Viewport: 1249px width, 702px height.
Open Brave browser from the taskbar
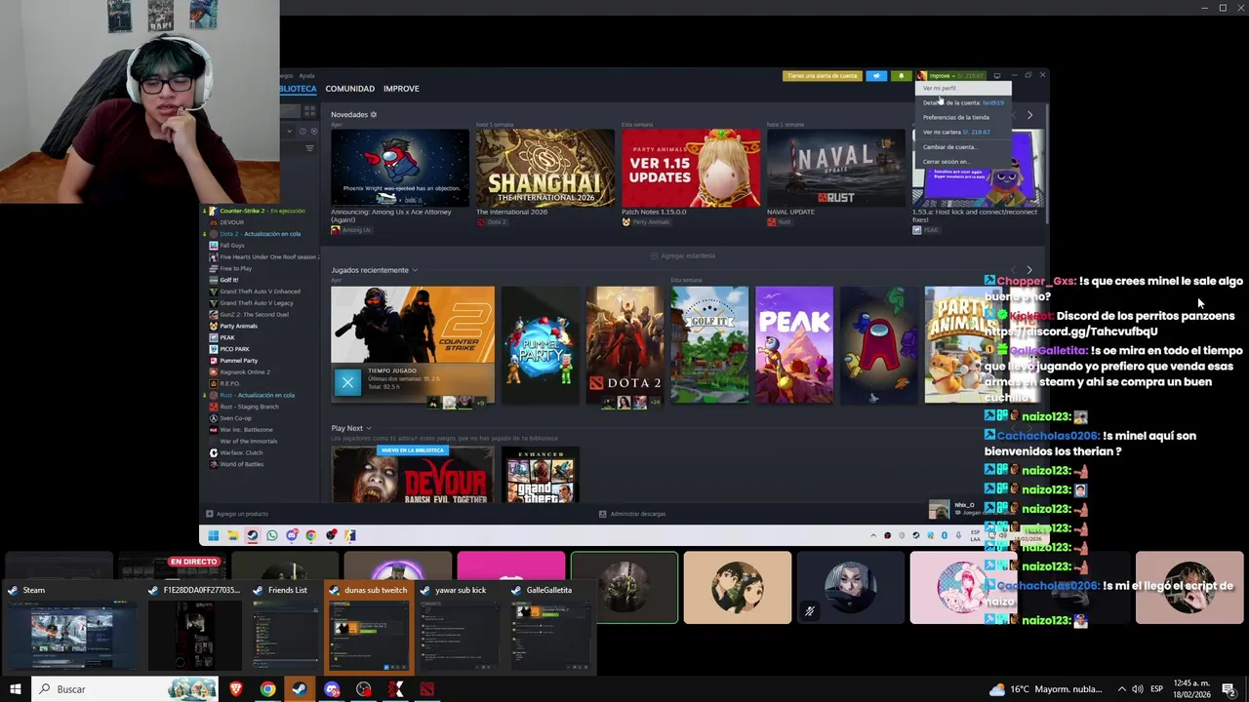[235, 689]
